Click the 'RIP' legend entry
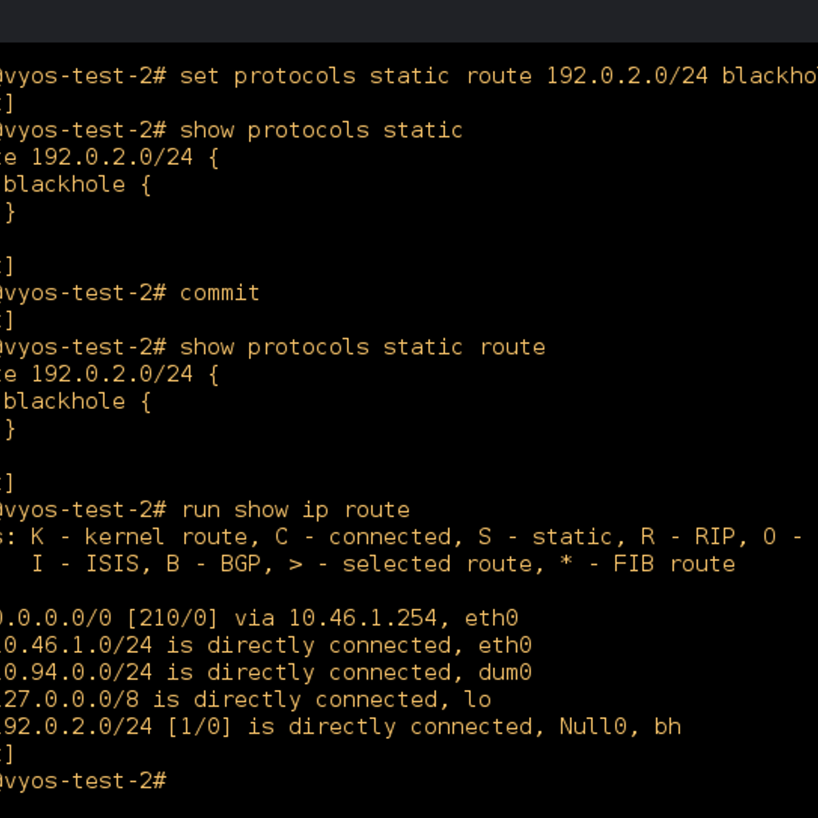Image resolution: width=818 pixels, height=818 pixels. tap(714, 537)
